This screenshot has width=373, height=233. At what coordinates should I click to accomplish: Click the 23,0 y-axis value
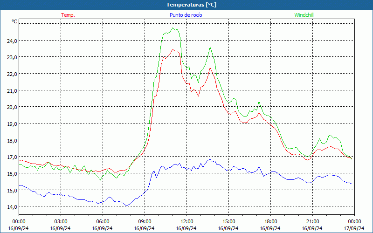pos(12,57)
